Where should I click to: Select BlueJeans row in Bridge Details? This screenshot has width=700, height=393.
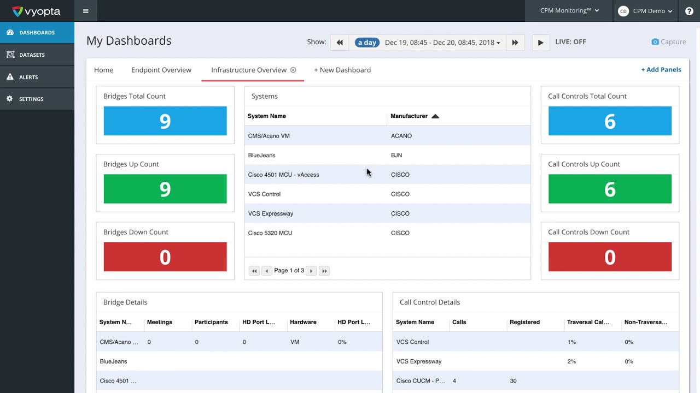tap(240, 361)
